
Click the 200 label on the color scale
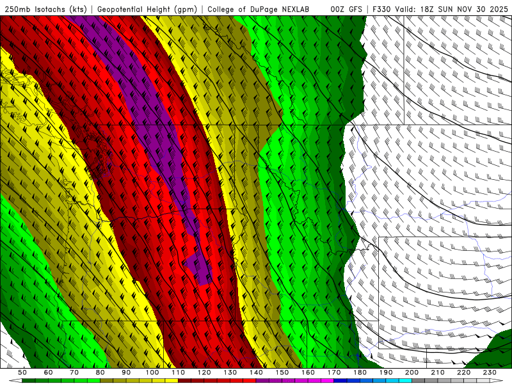coord(412,372)
